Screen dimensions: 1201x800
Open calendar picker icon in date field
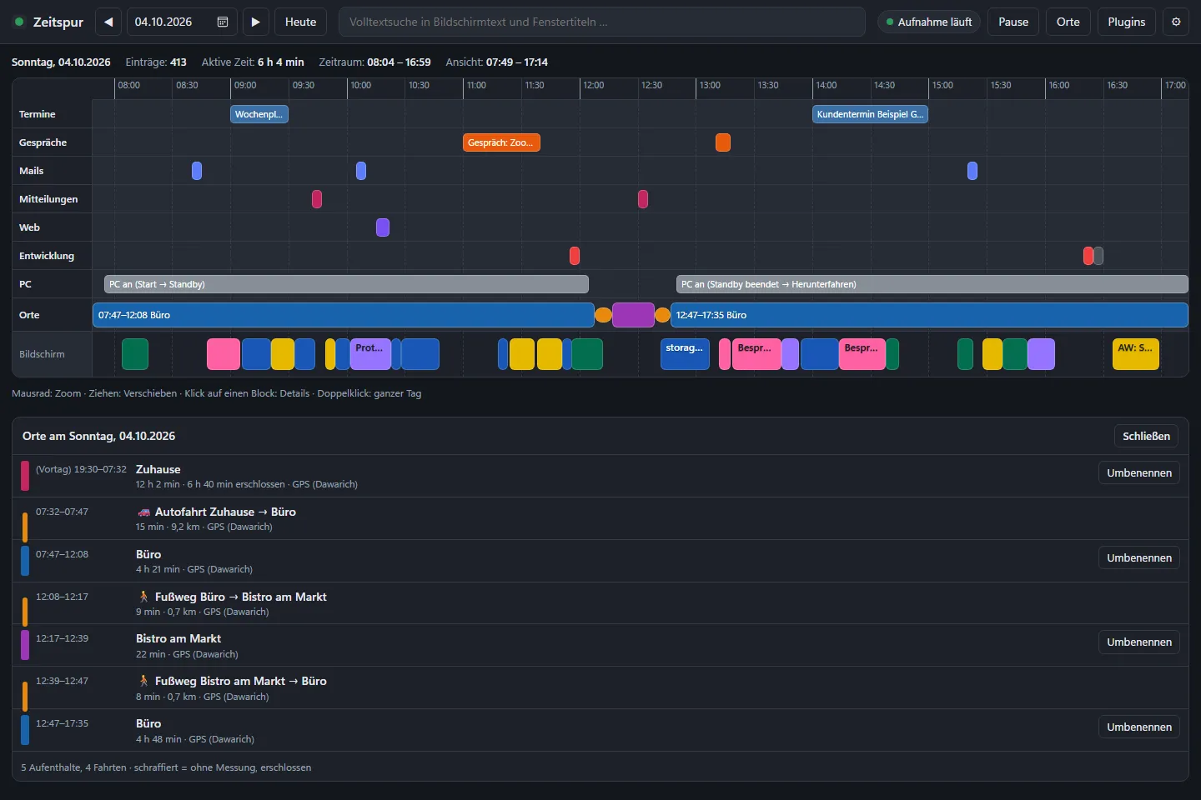[223, 22]
